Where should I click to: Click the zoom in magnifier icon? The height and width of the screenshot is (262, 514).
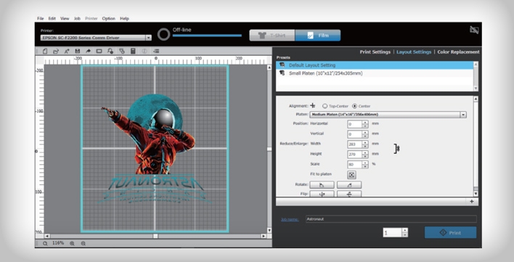72,244
